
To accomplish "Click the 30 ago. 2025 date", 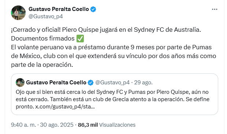I will [57, 125].
